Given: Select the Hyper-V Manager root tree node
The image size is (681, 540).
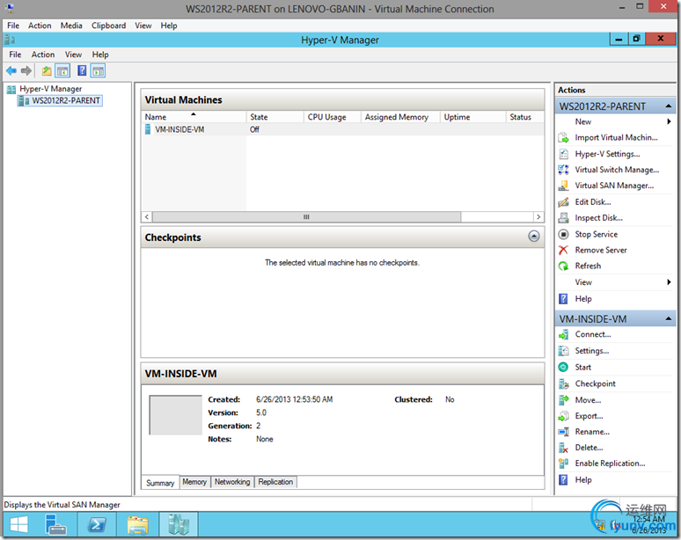Looking at the screenshot, I should 50,89.
